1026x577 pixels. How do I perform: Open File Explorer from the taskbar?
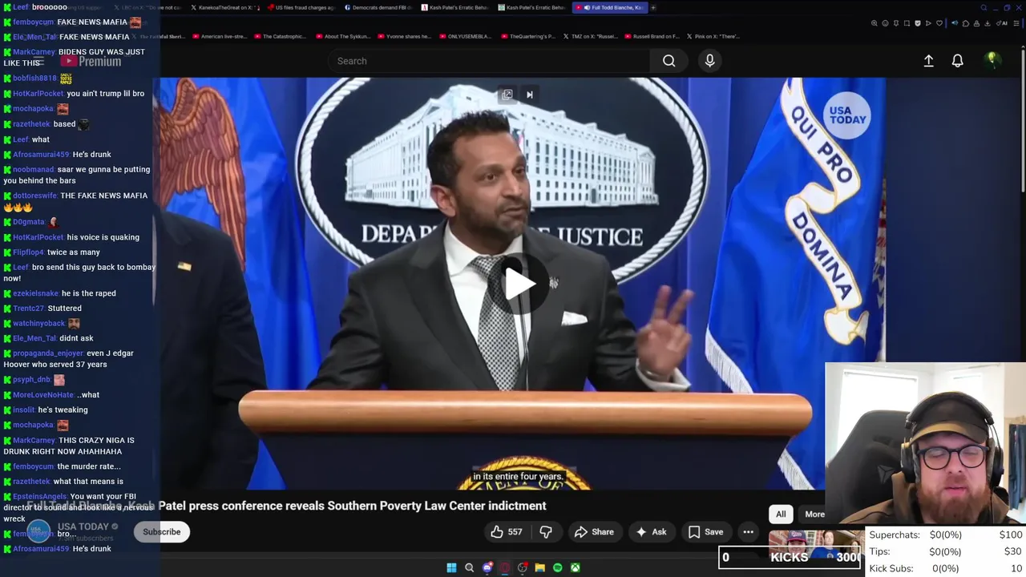(x=540, y=567)
